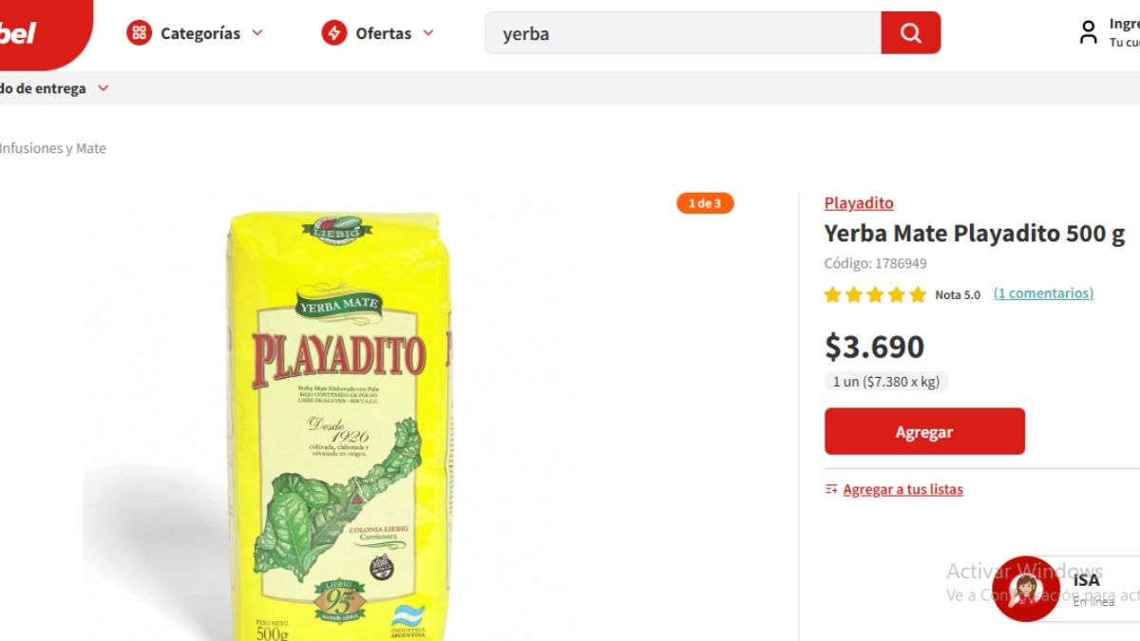This screenshot has height=641, width=1140.
Task: Toggle the first star of the rating
Action: pos(832,294)
